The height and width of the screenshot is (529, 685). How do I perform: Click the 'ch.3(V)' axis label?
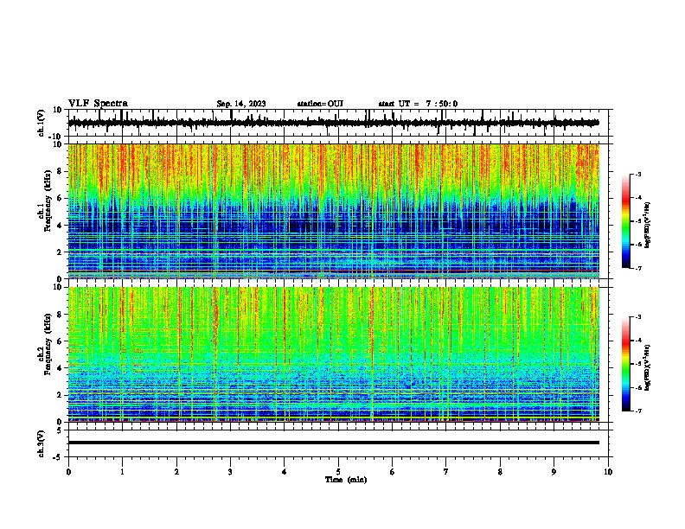click(42, 443)
